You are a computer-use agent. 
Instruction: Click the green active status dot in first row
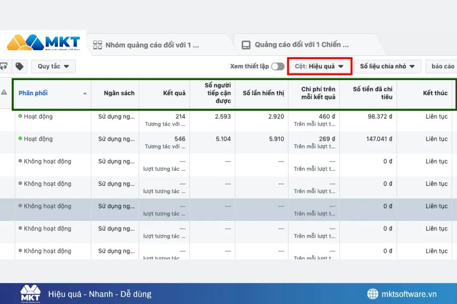(20, 117)
